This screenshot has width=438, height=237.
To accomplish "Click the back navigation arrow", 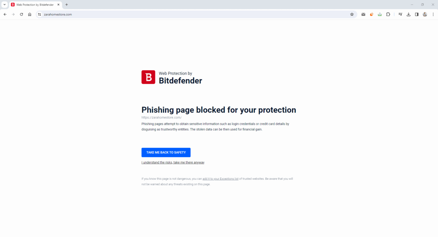I will pyautogui.click(x=5, y=14).
